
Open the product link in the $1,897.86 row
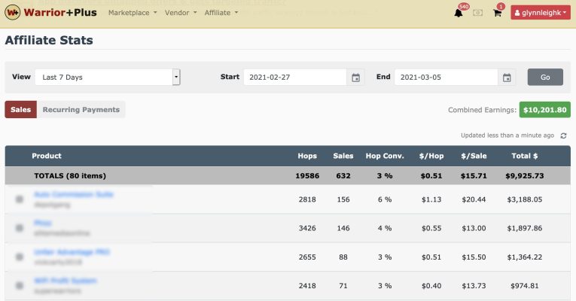(x=43, y=223)
